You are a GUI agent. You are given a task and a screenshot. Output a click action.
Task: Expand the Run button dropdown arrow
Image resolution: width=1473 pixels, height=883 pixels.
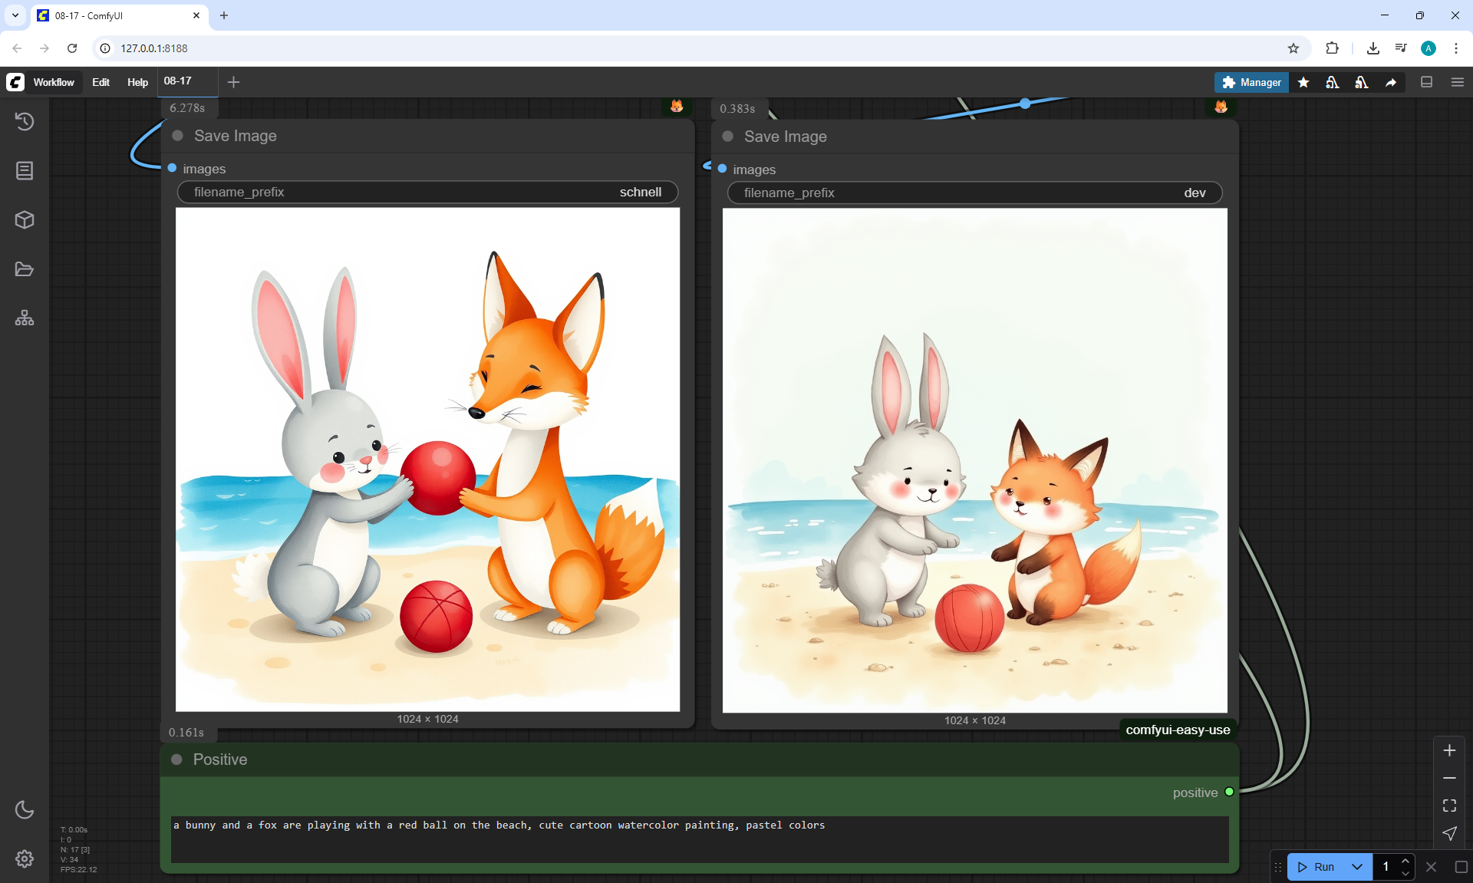(1356, 867)
